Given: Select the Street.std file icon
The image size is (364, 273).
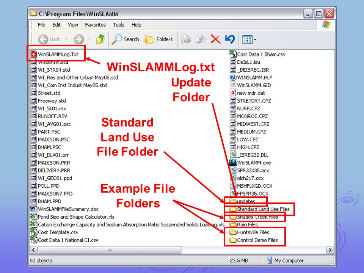Looking at the screenshot, I should click(34, 93).
